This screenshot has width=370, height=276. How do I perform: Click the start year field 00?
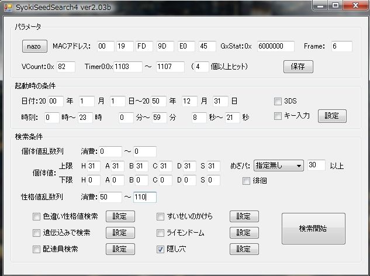tap(56, 102)
